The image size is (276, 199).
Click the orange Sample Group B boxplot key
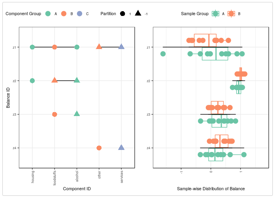(231, 14)
